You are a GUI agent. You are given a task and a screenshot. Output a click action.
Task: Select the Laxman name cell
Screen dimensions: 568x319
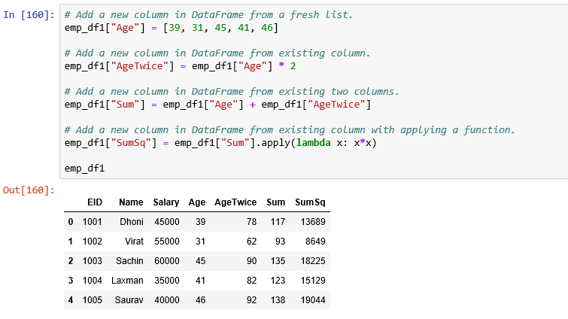click(127, 281)
